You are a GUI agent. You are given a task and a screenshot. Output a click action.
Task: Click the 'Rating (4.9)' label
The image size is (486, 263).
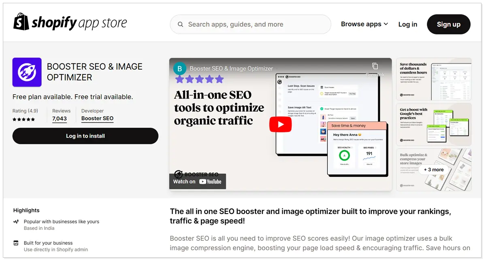click(x=25, y=111)
